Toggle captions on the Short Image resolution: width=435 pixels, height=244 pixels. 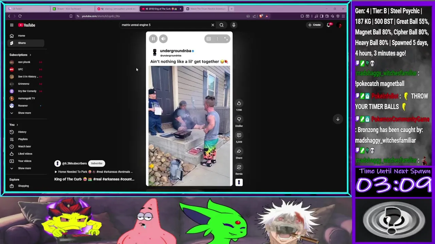click(209, 39)
